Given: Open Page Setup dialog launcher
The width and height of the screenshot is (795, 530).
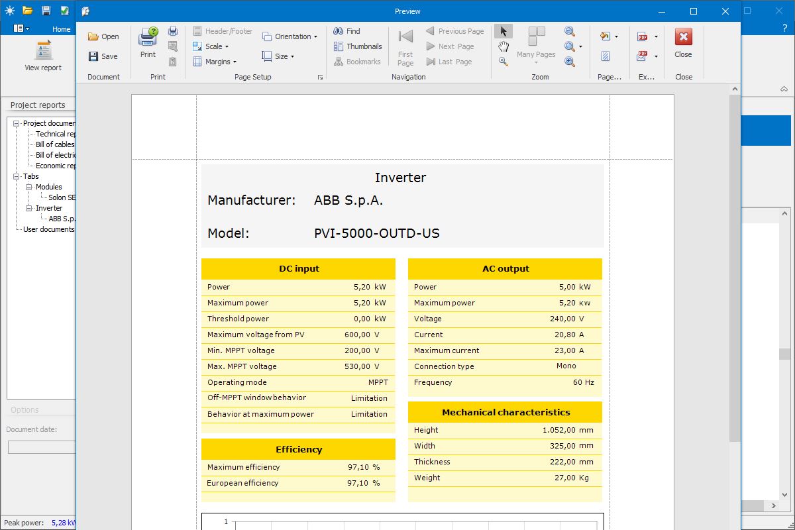Looking at the screenshot, I should (x=321, y=78).
